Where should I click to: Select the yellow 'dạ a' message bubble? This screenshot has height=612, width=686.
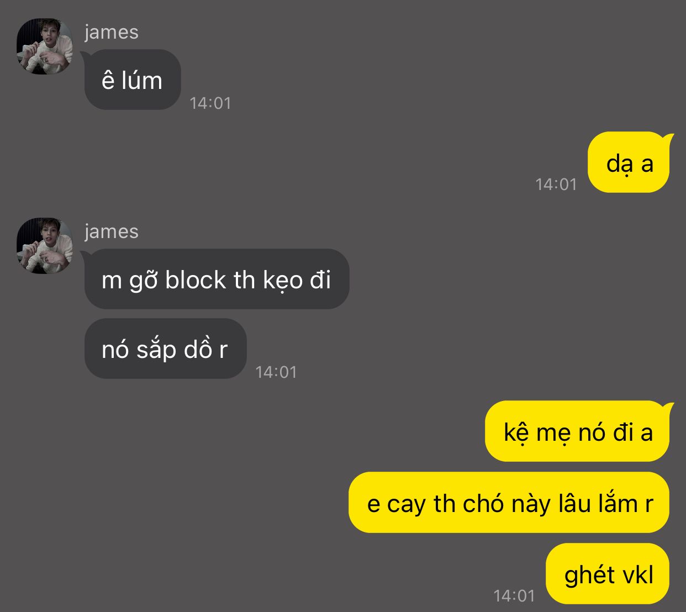[x=629, y=162]
